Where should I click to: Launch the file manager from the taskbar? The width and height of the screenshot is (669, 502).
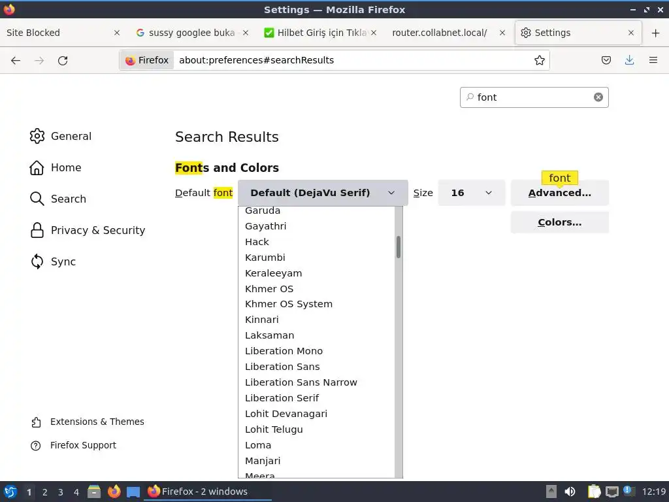pos(94,492)
